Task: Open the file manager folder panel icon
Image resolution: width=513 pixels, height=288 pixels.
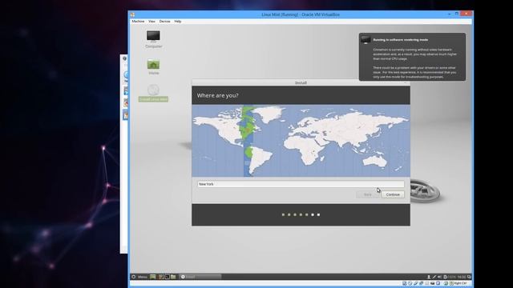Action: 173,277
